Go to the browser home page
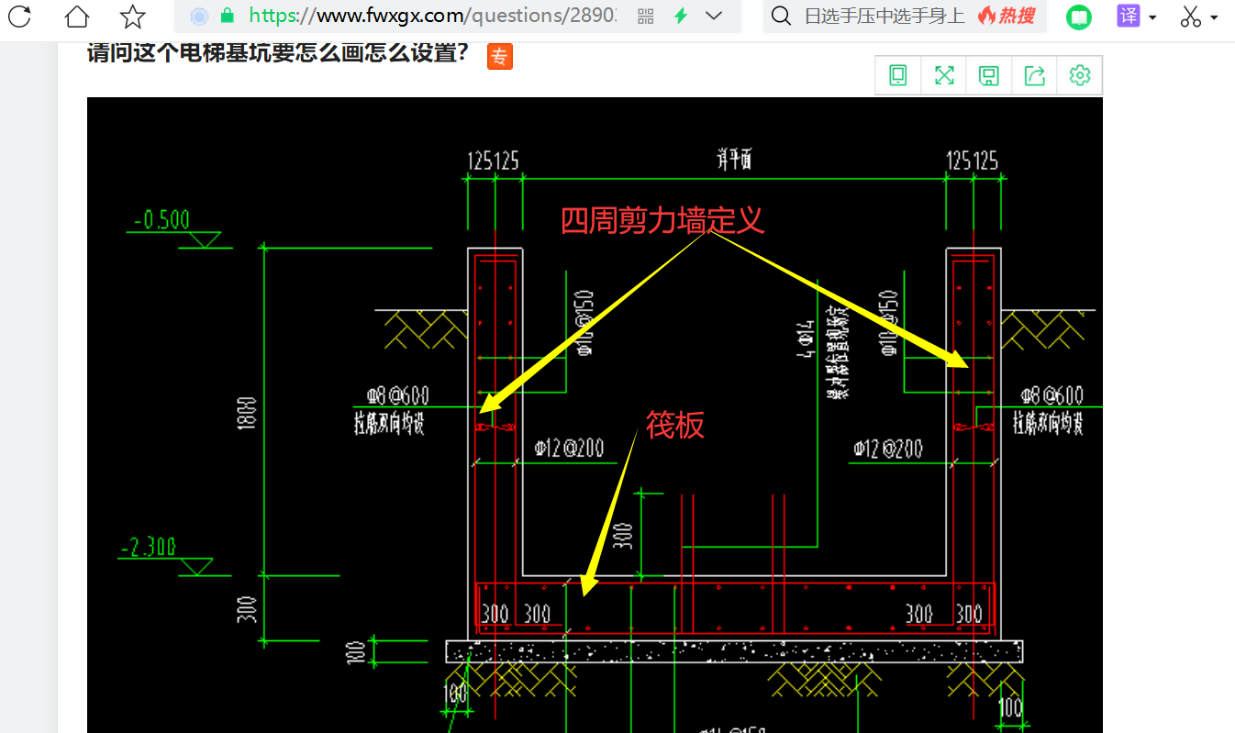The height and width of the screenshot is (733, 1235). click(x=78, y=16)
